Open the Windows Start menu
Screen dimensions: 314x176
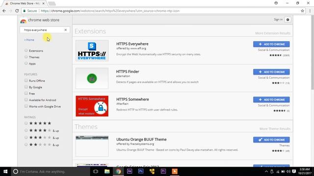(x=5, y=172)
